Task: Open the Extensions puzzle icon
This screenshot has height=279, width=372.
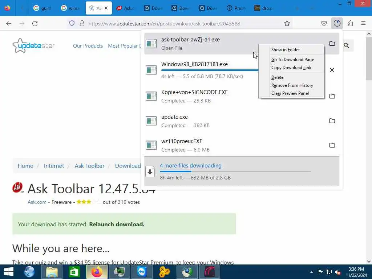Action: point(350,23)
